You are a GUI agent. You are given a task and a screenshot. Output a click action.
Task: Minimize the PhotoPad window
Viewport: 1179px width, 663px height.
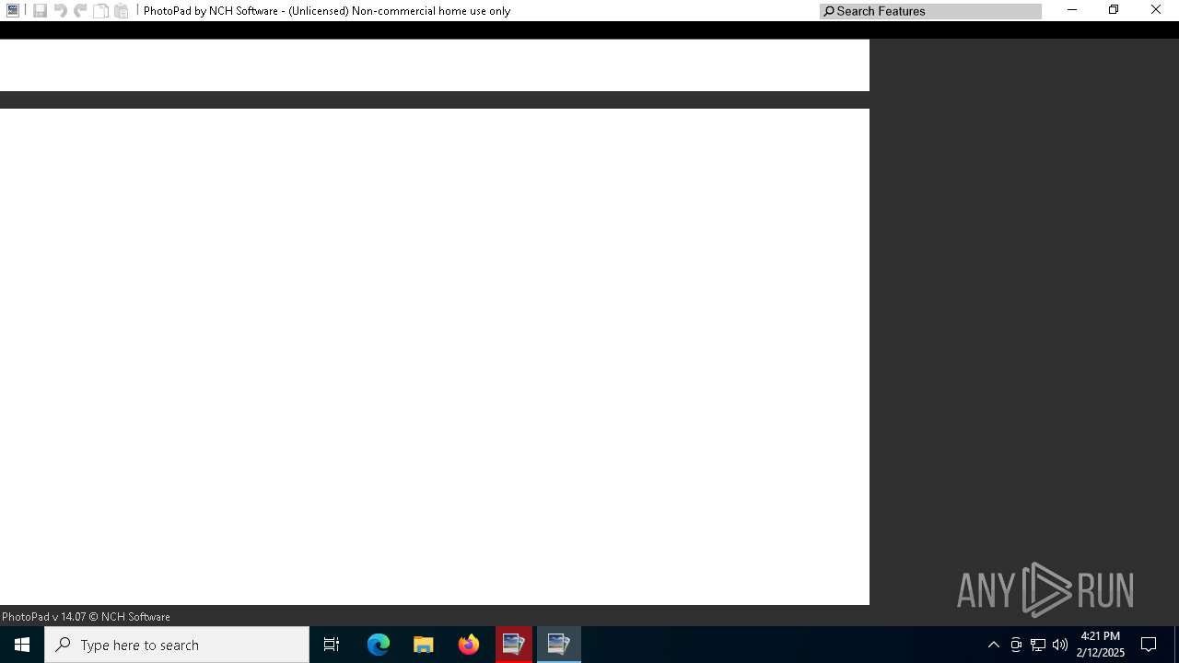click(1071, 10)
